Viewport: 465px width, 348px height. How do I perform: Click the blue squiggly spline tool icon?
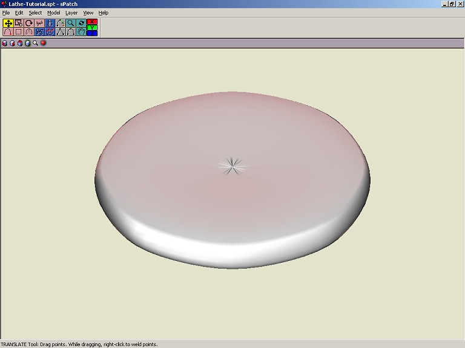tap(39, 31)
